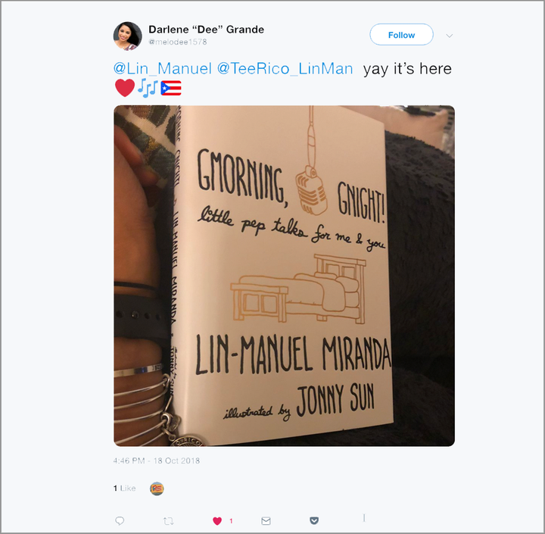Expand the tweet options chevron menu
This screenshot has width=545, height=534.
[449, 36]
